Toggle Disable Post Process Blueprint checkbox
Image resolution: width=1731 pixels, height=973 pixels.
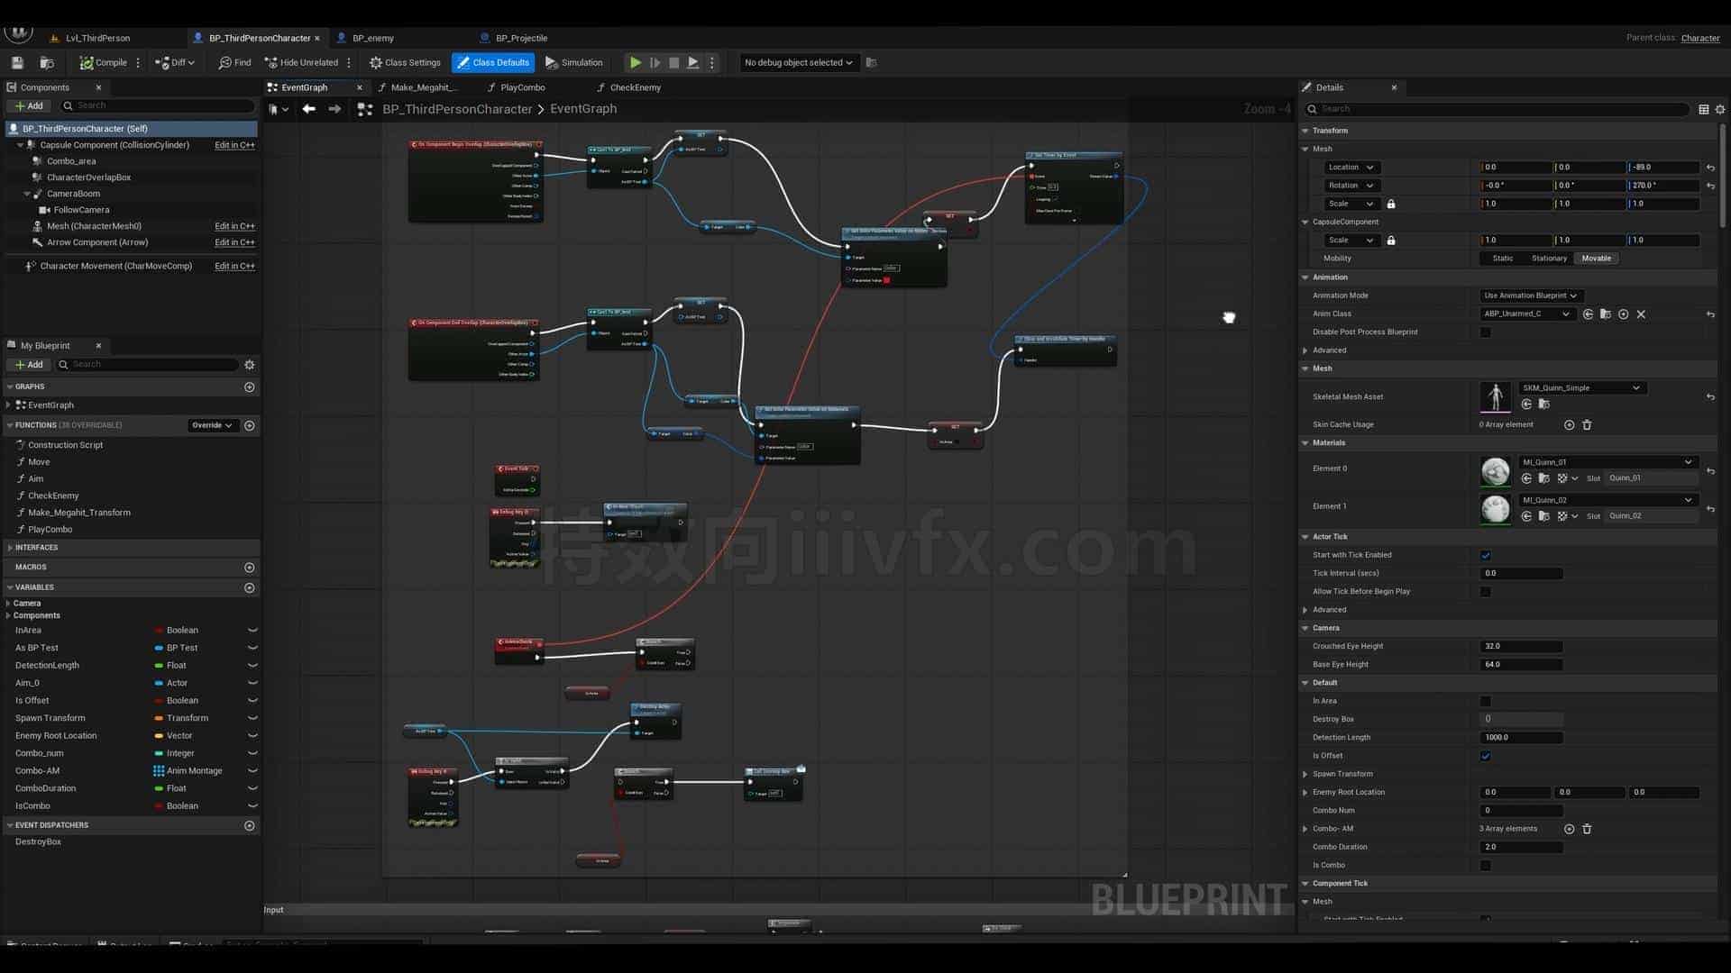point(1486,332)
